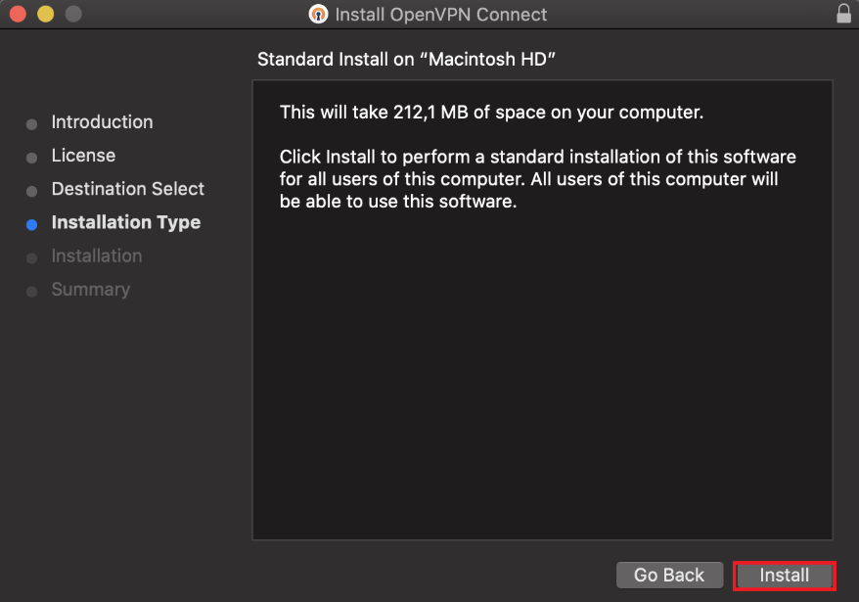
Task: Click the Installation Type step label
Action: pyautogui.click(x=125, y=222)
